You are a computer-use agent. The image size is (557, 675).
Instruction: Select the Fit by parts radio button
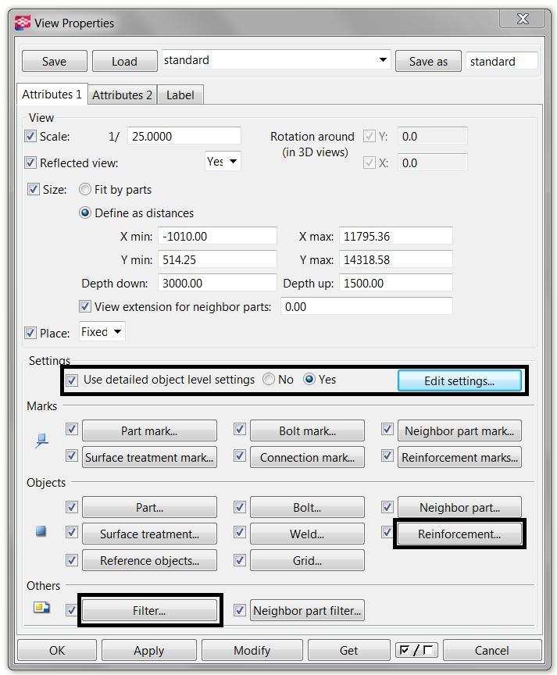[x=85, y=189]
